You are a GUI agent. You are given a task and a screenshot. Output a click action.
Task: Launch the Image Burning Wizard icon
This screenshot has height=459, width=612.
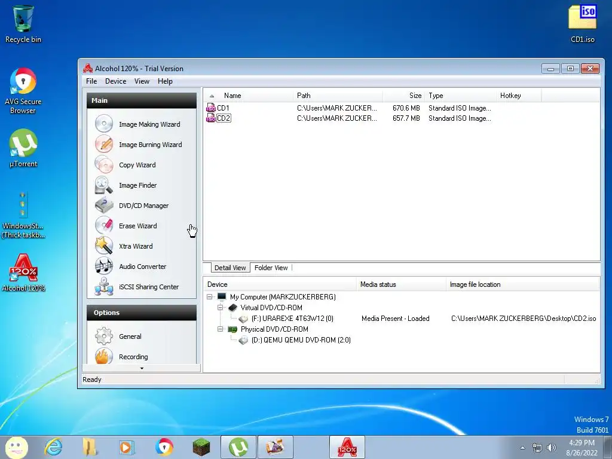[104, 144]
